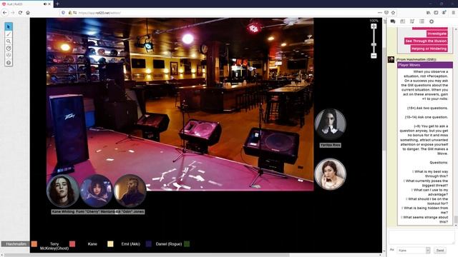Click the canvas horizontal scrollbar
458x257 pixels.
[146, 255]
